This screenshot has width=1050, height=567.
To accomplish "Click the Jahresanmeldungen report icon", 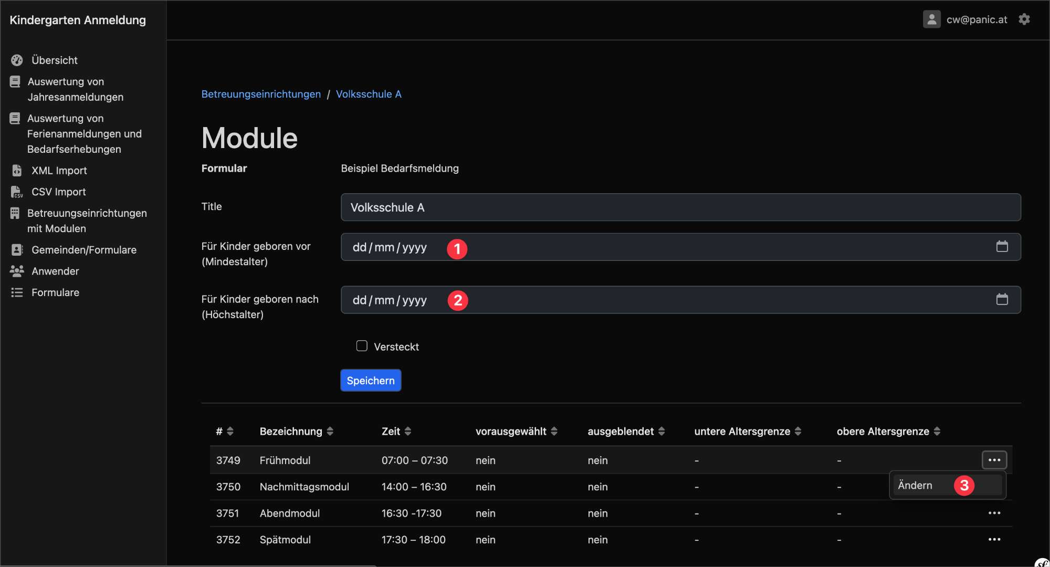I will pyautogui.click(x=15, y=82).
